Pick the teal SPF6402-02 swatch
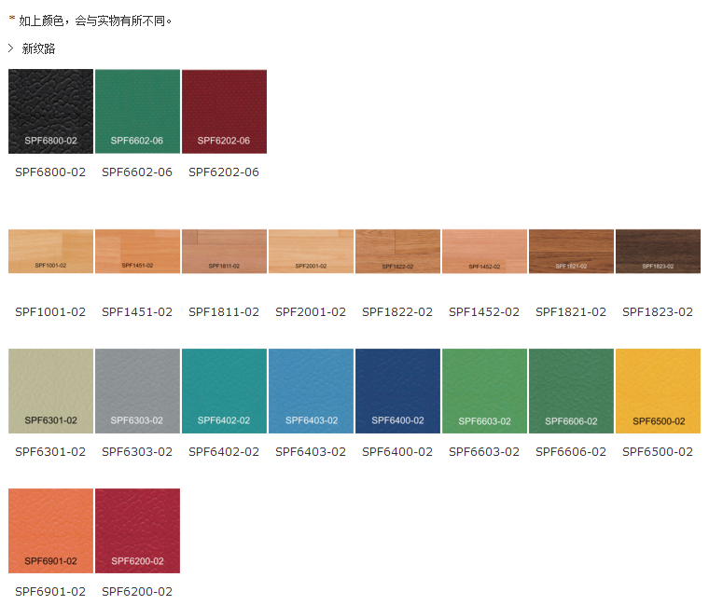This screenshot has height=605, width=709. click(x=224, y=391)
